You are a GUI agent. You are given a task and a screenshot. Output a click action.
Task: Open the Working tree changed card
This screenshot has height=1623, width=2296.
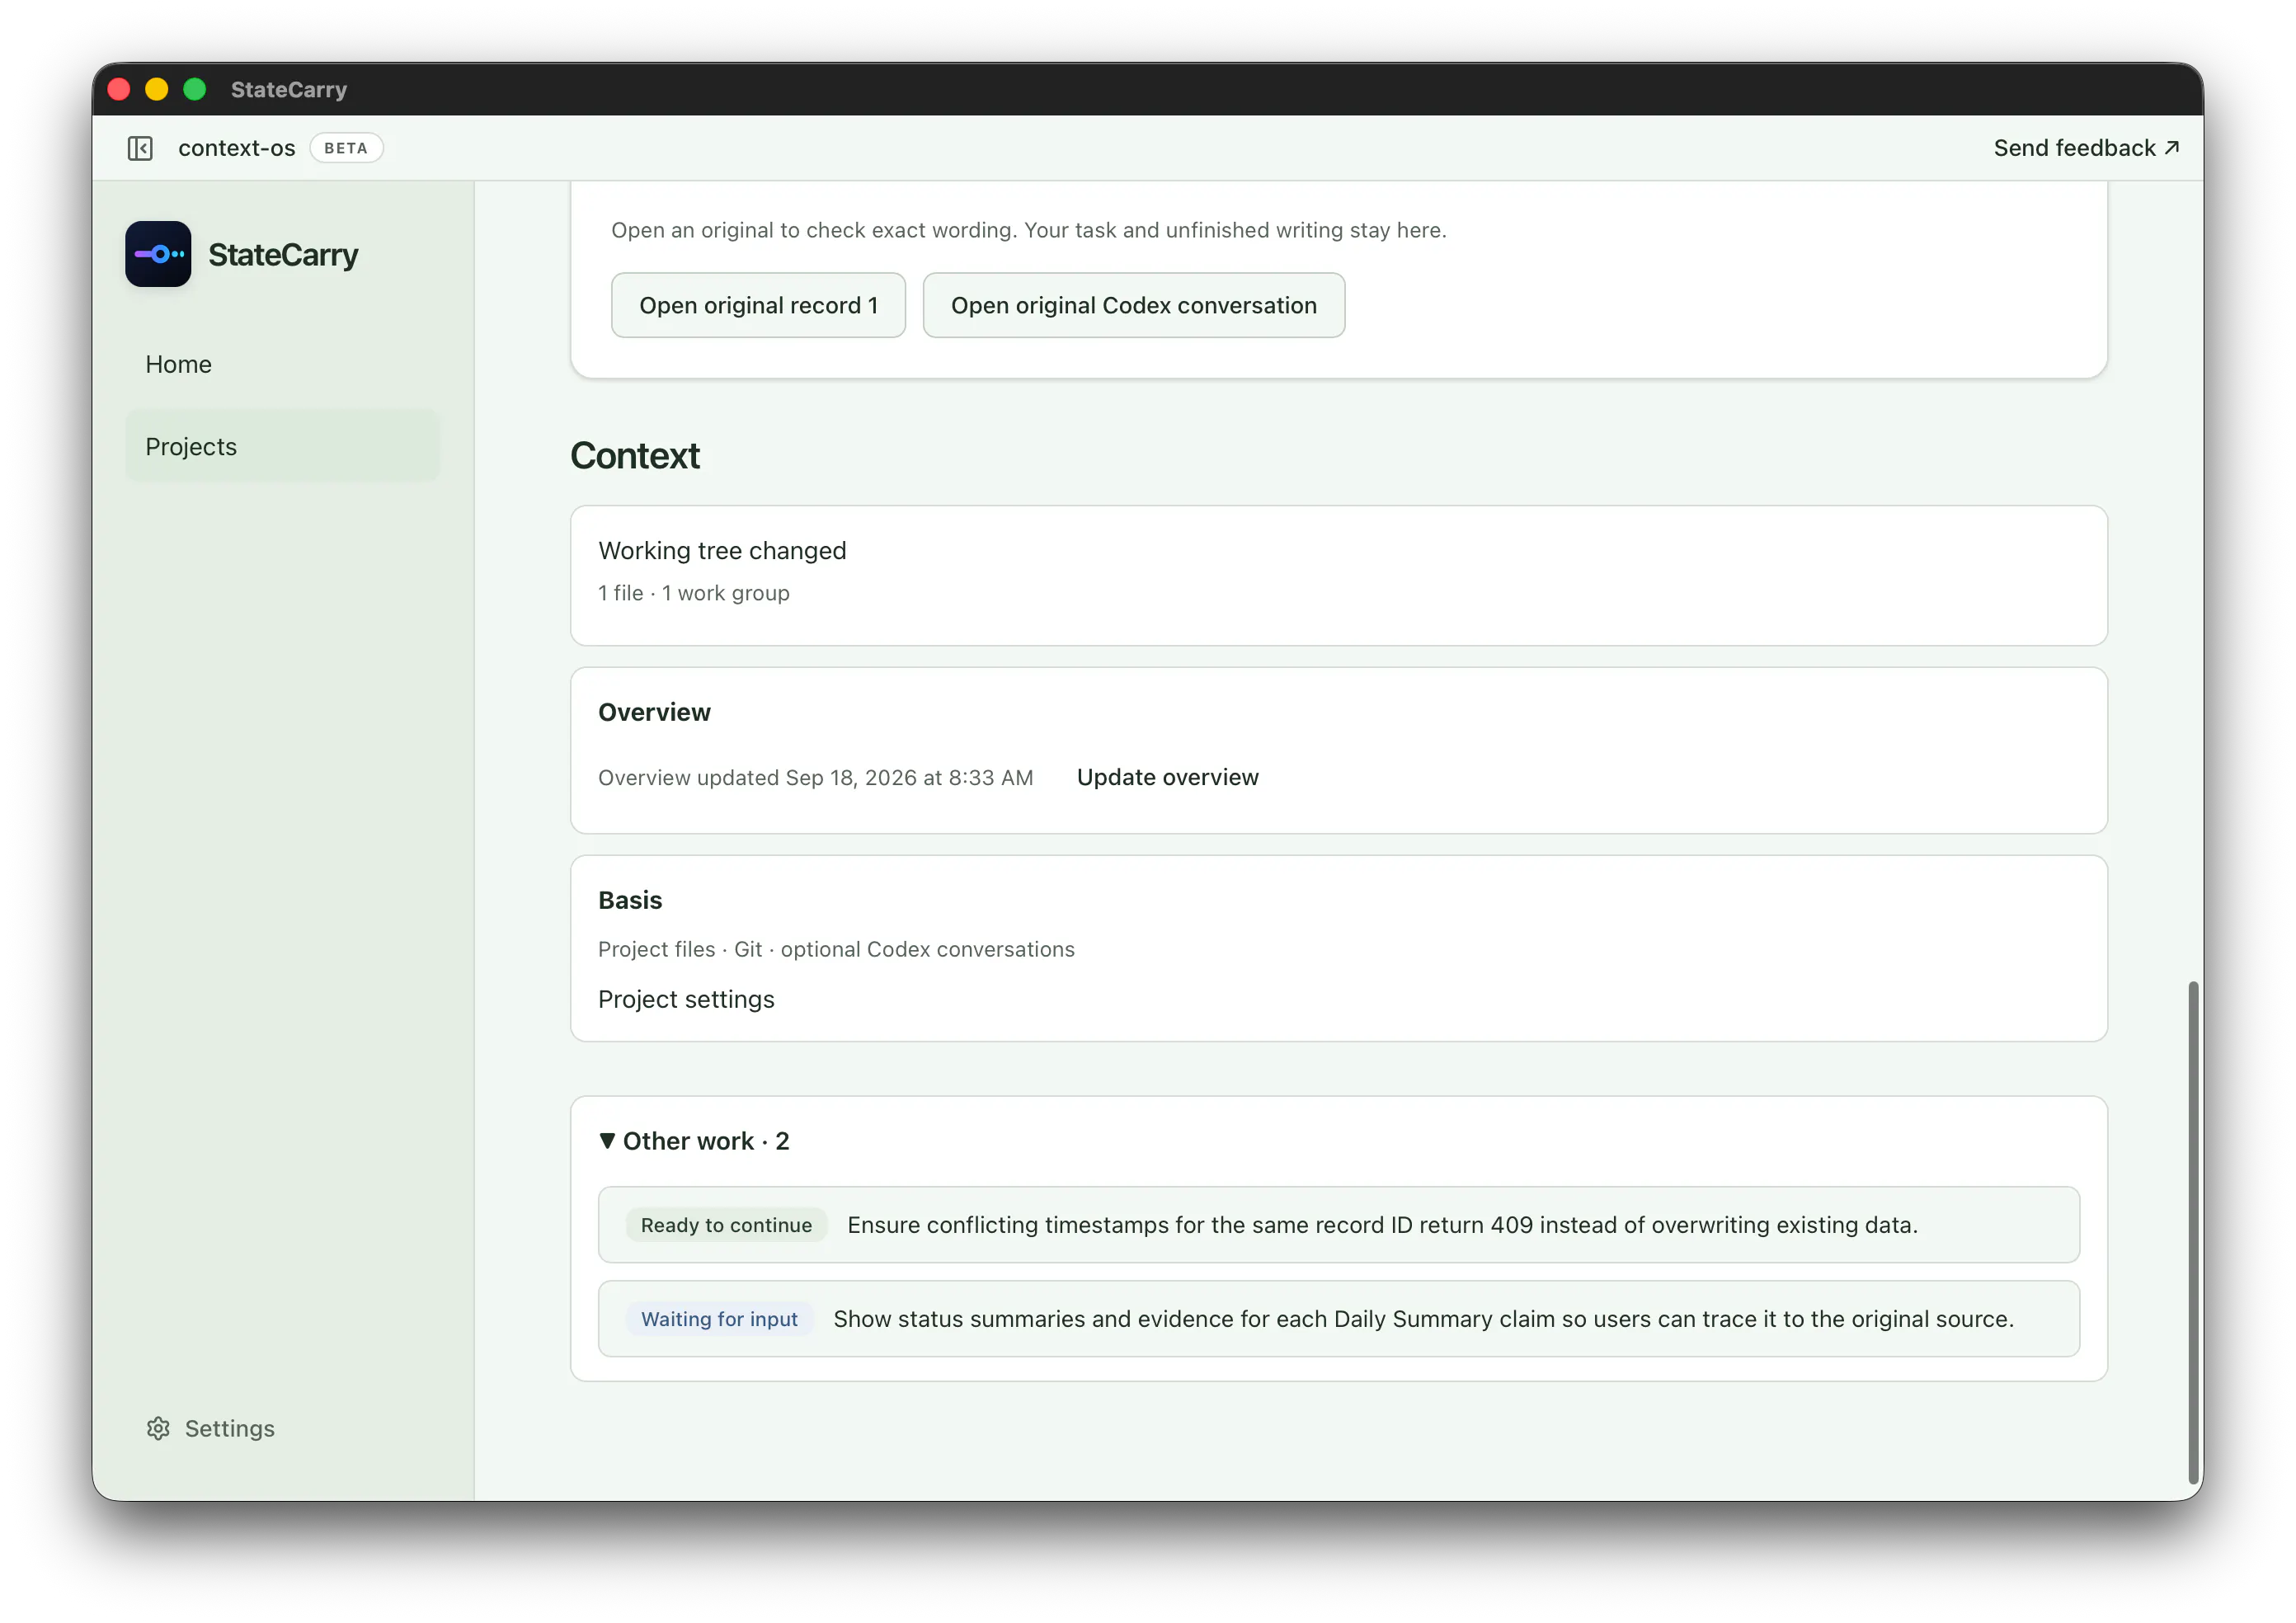pyautogui.click(x=1338, y=575)
